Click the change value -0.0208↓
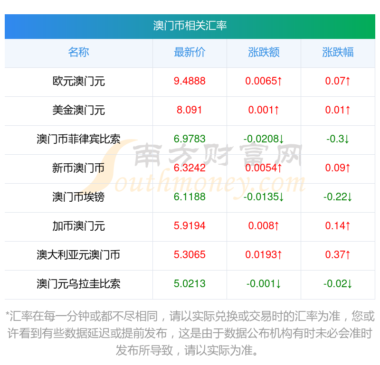Viewport: 380px width, 365px height. [264, 139]
